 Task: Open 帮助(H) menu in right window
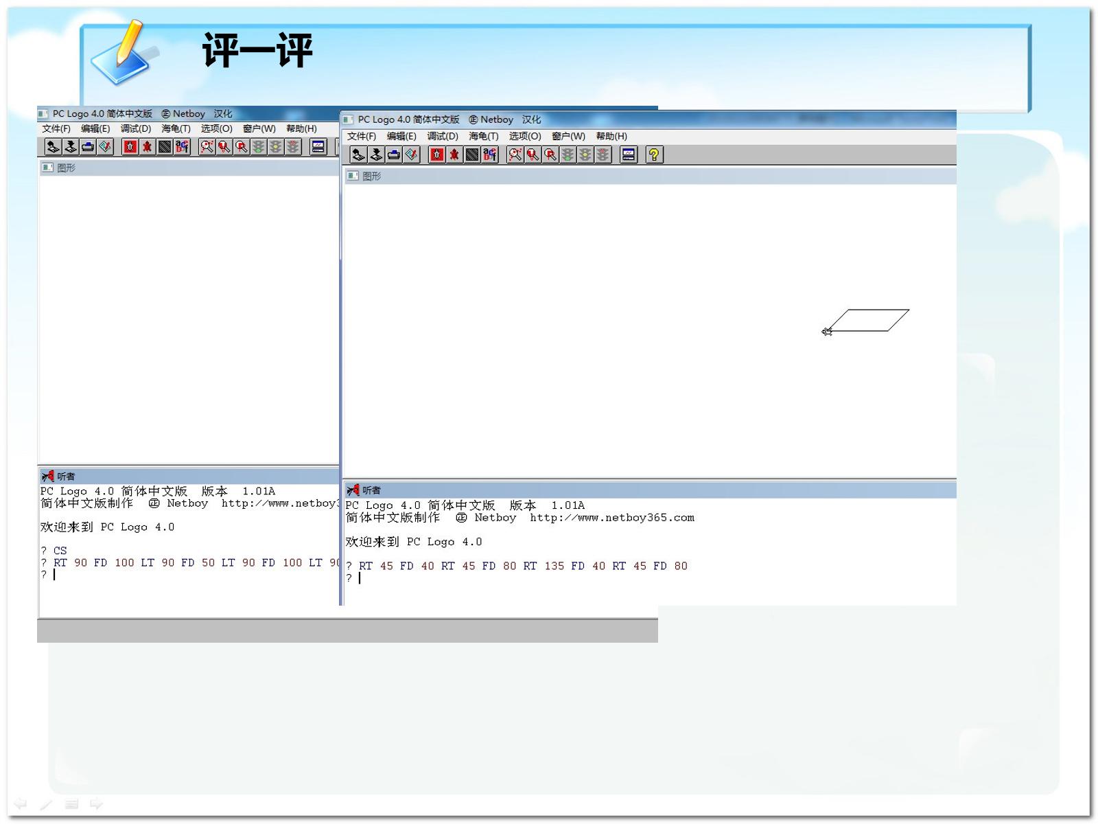coord(611,136)
